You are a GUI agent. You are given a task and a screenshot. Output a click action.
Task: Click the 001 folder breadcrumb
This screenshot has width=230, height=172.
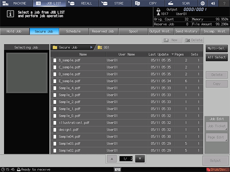104,47
